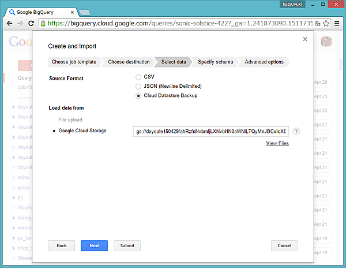Maximize the Chrome window
Image resolution: width=346 pixels, height=268 pixels.
tap(322, 5)
